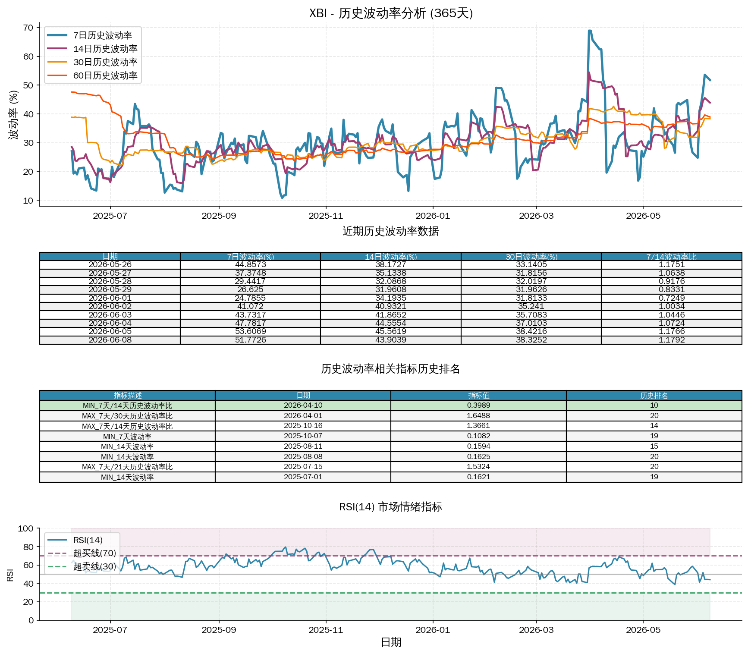Click ranking date 2025-08-08
Screen dimensions: 748x654
[x=303, y=457]
